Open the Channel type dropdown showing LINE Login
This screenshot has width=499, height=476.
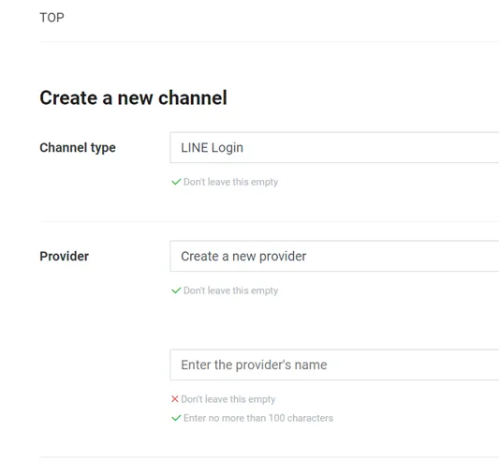pyautogui.click(x=334, y=147)
